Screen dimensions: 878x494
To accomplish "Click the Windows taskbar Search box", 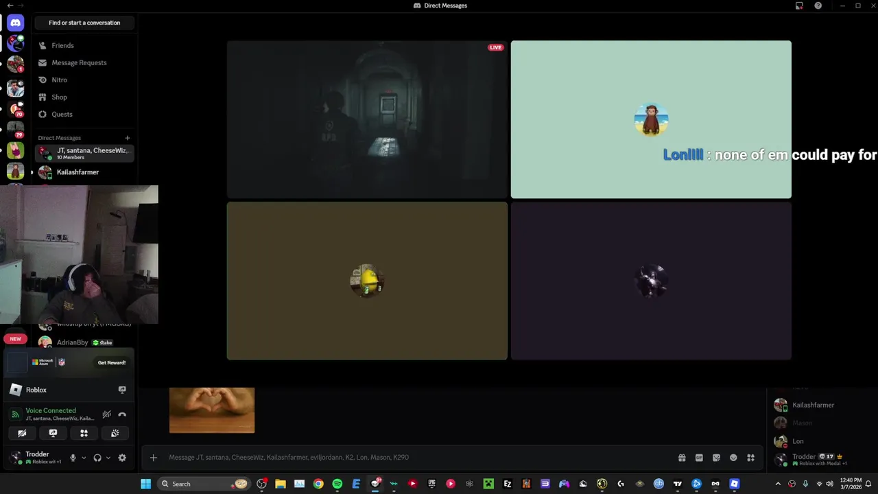I will [204, 484].
